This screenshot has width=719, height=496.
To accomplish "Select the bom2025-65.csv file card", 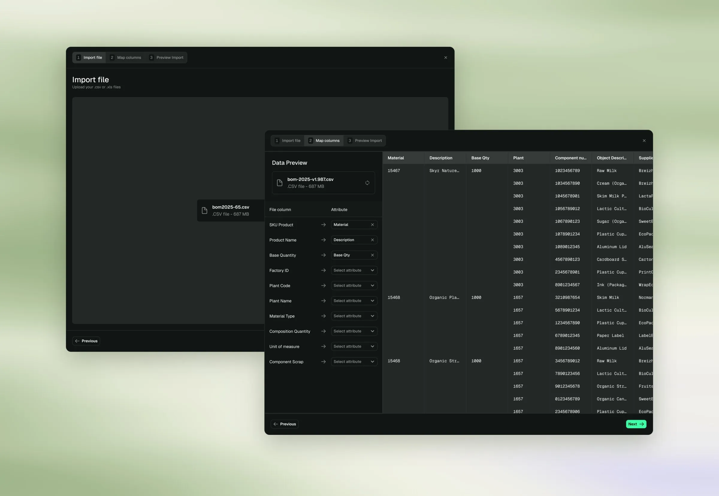I will (231, 210).
